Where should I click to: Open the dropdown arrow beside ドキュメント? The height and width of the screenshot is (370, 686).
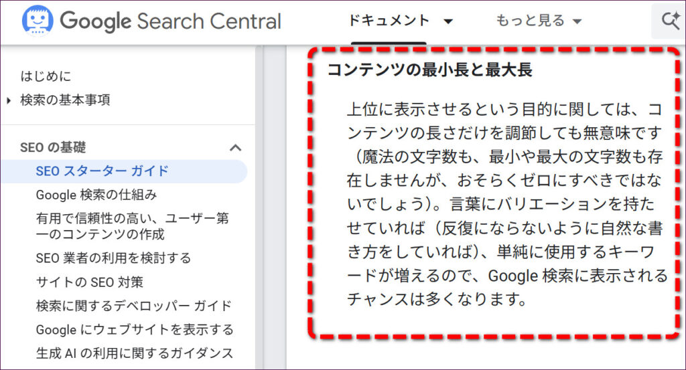448,21
